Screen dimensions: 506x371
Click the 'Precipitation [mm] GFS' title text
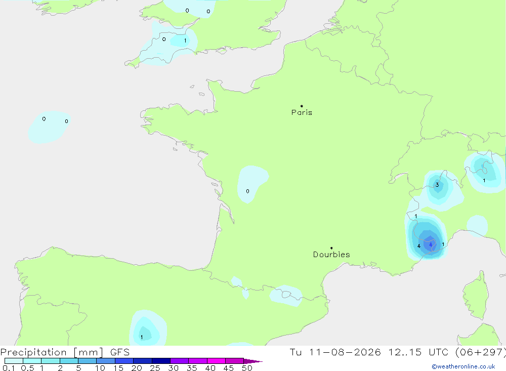coord(65,352)
